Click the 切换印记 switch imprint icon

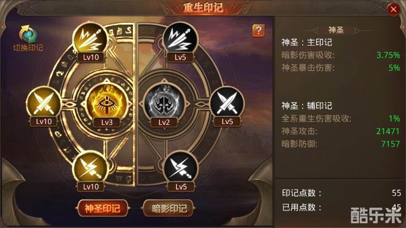[28, 38]
